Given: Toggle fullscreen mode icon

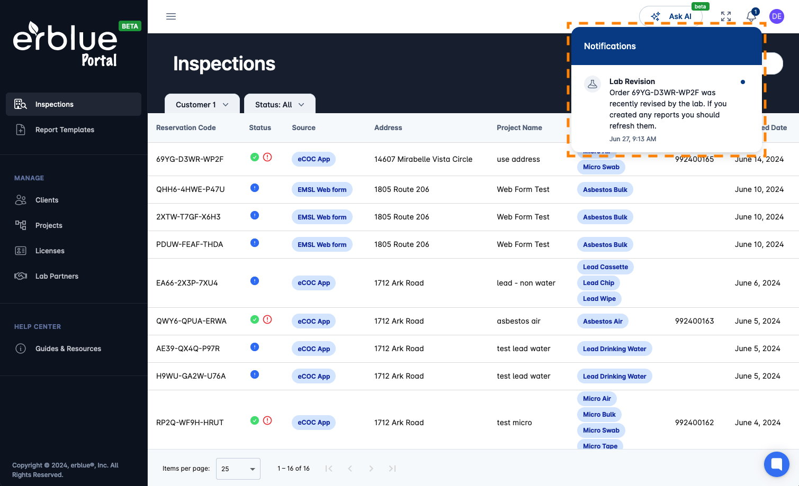Looking at the screenshot, I should (x=726, y=16).
